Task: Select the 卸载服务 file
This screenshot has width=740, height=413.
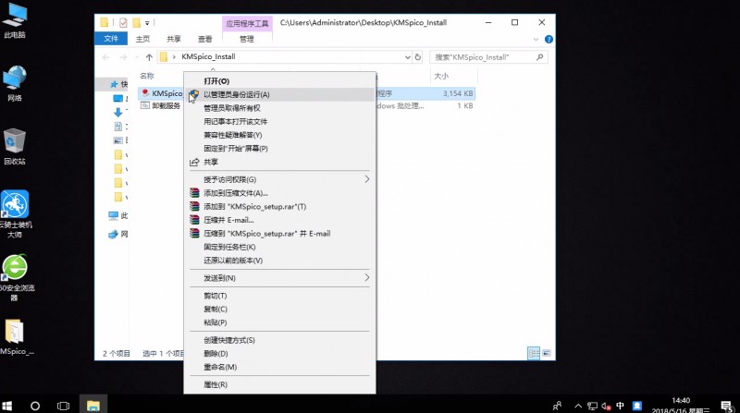Action: [x=166, y=106]
